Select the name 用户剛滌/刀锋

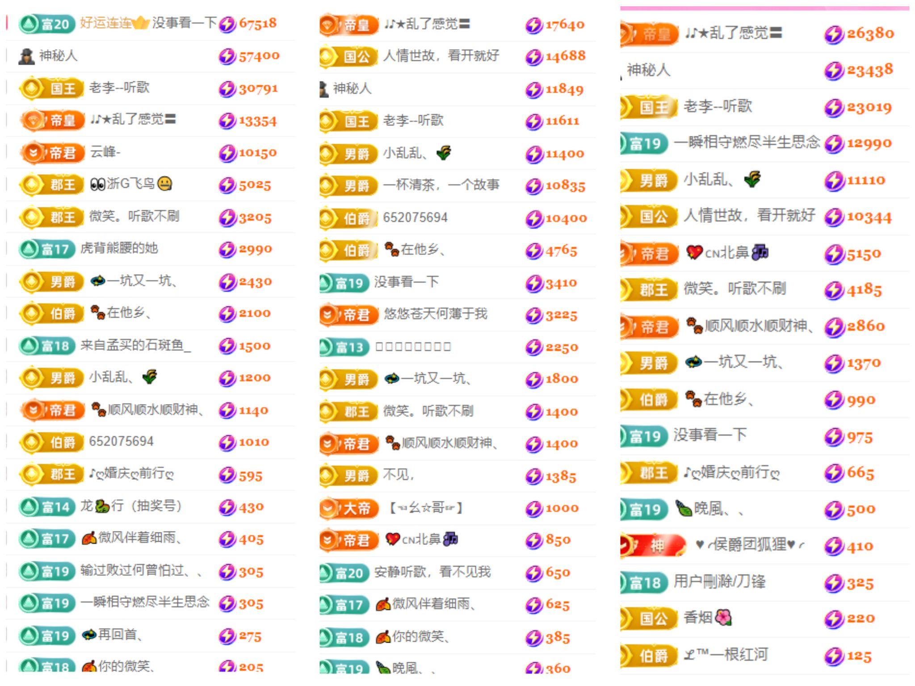point(719,581)
